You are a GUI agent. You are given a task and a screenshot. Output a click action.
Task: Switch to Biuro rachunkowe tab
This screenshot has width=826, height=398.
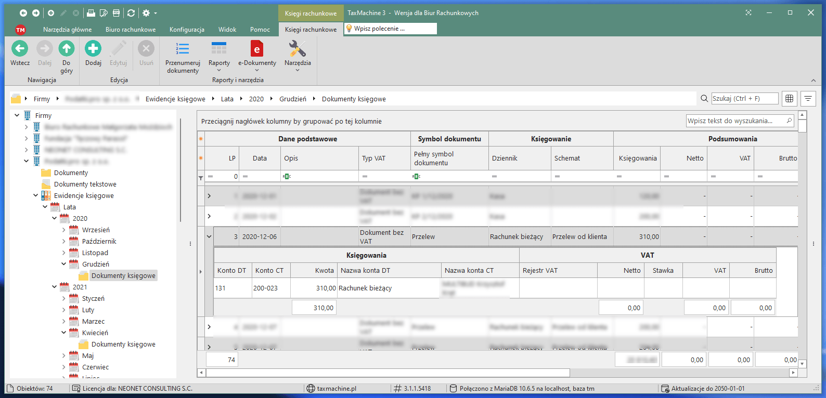point(131,30)
